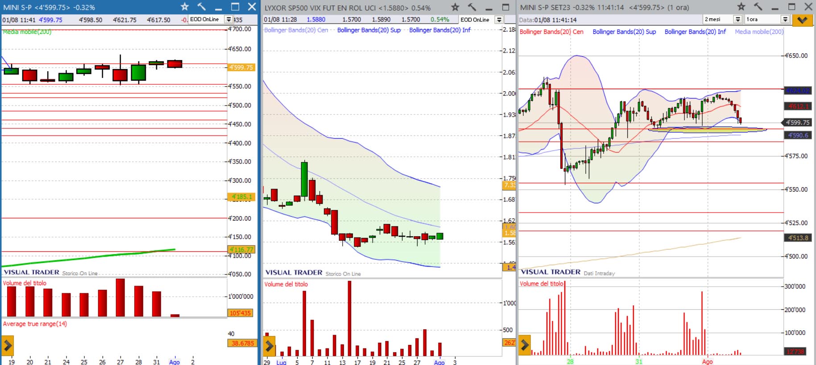816x365 pixels.
Task: Maximize the LYXOR SP500 VIX window
Action: pyautogui.click(x=505, y=7)
